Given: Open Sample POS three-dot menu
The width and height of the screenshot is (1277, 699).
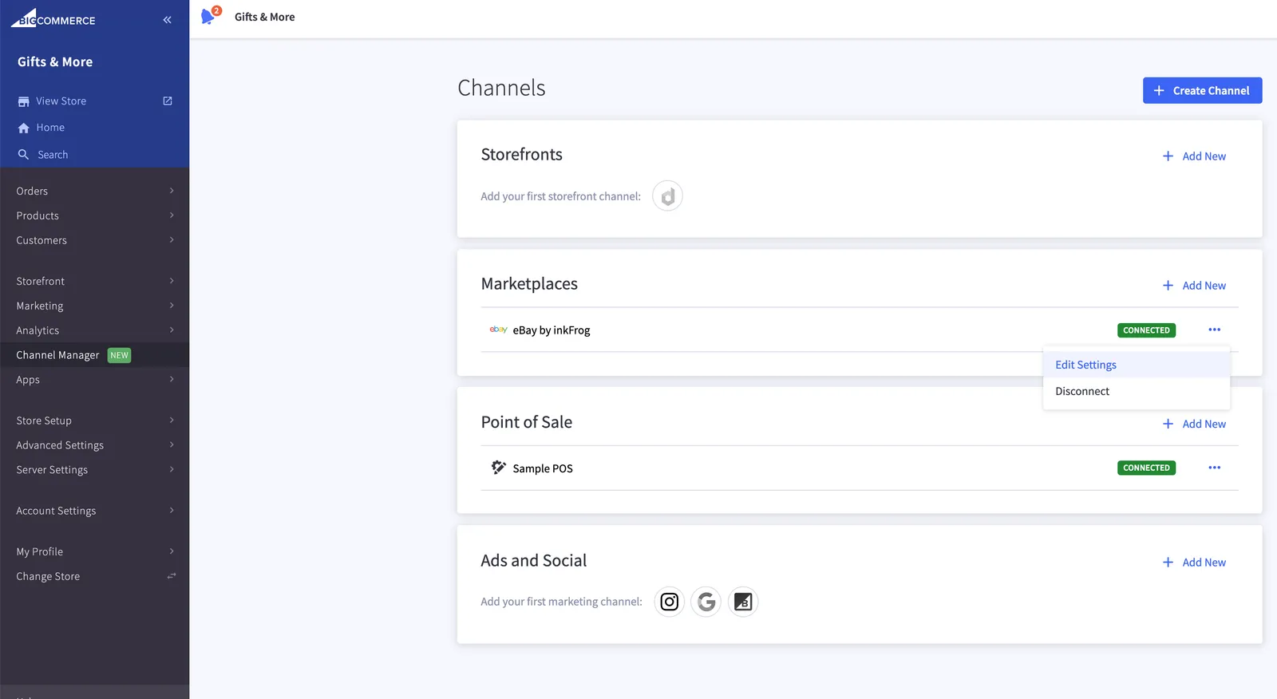Looking at the screenshot, I should [x=1214, y=468].
